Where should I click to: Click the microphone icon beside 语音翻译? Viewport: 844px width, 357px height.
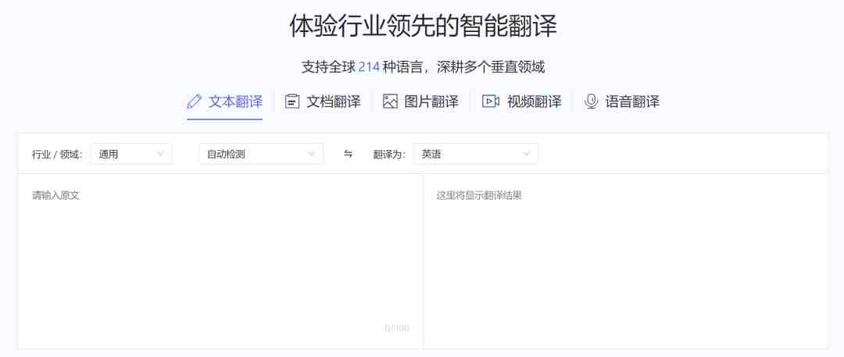(591, 102)
